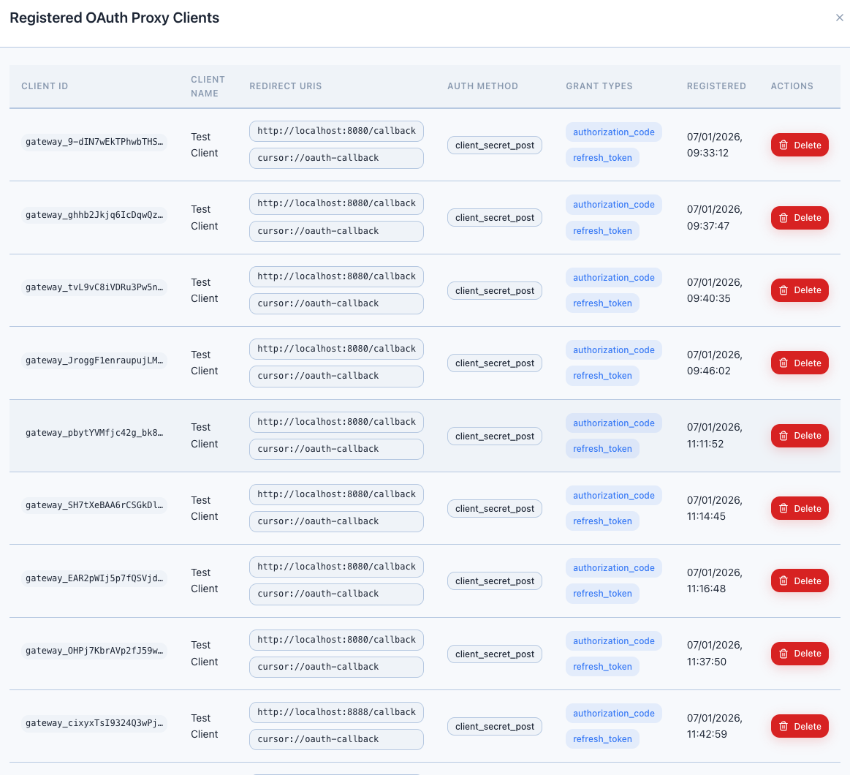Viewport: 850px width, 775px height.
Task: Click the AUTH METHOD header label
Action: [x=482, y=86]
